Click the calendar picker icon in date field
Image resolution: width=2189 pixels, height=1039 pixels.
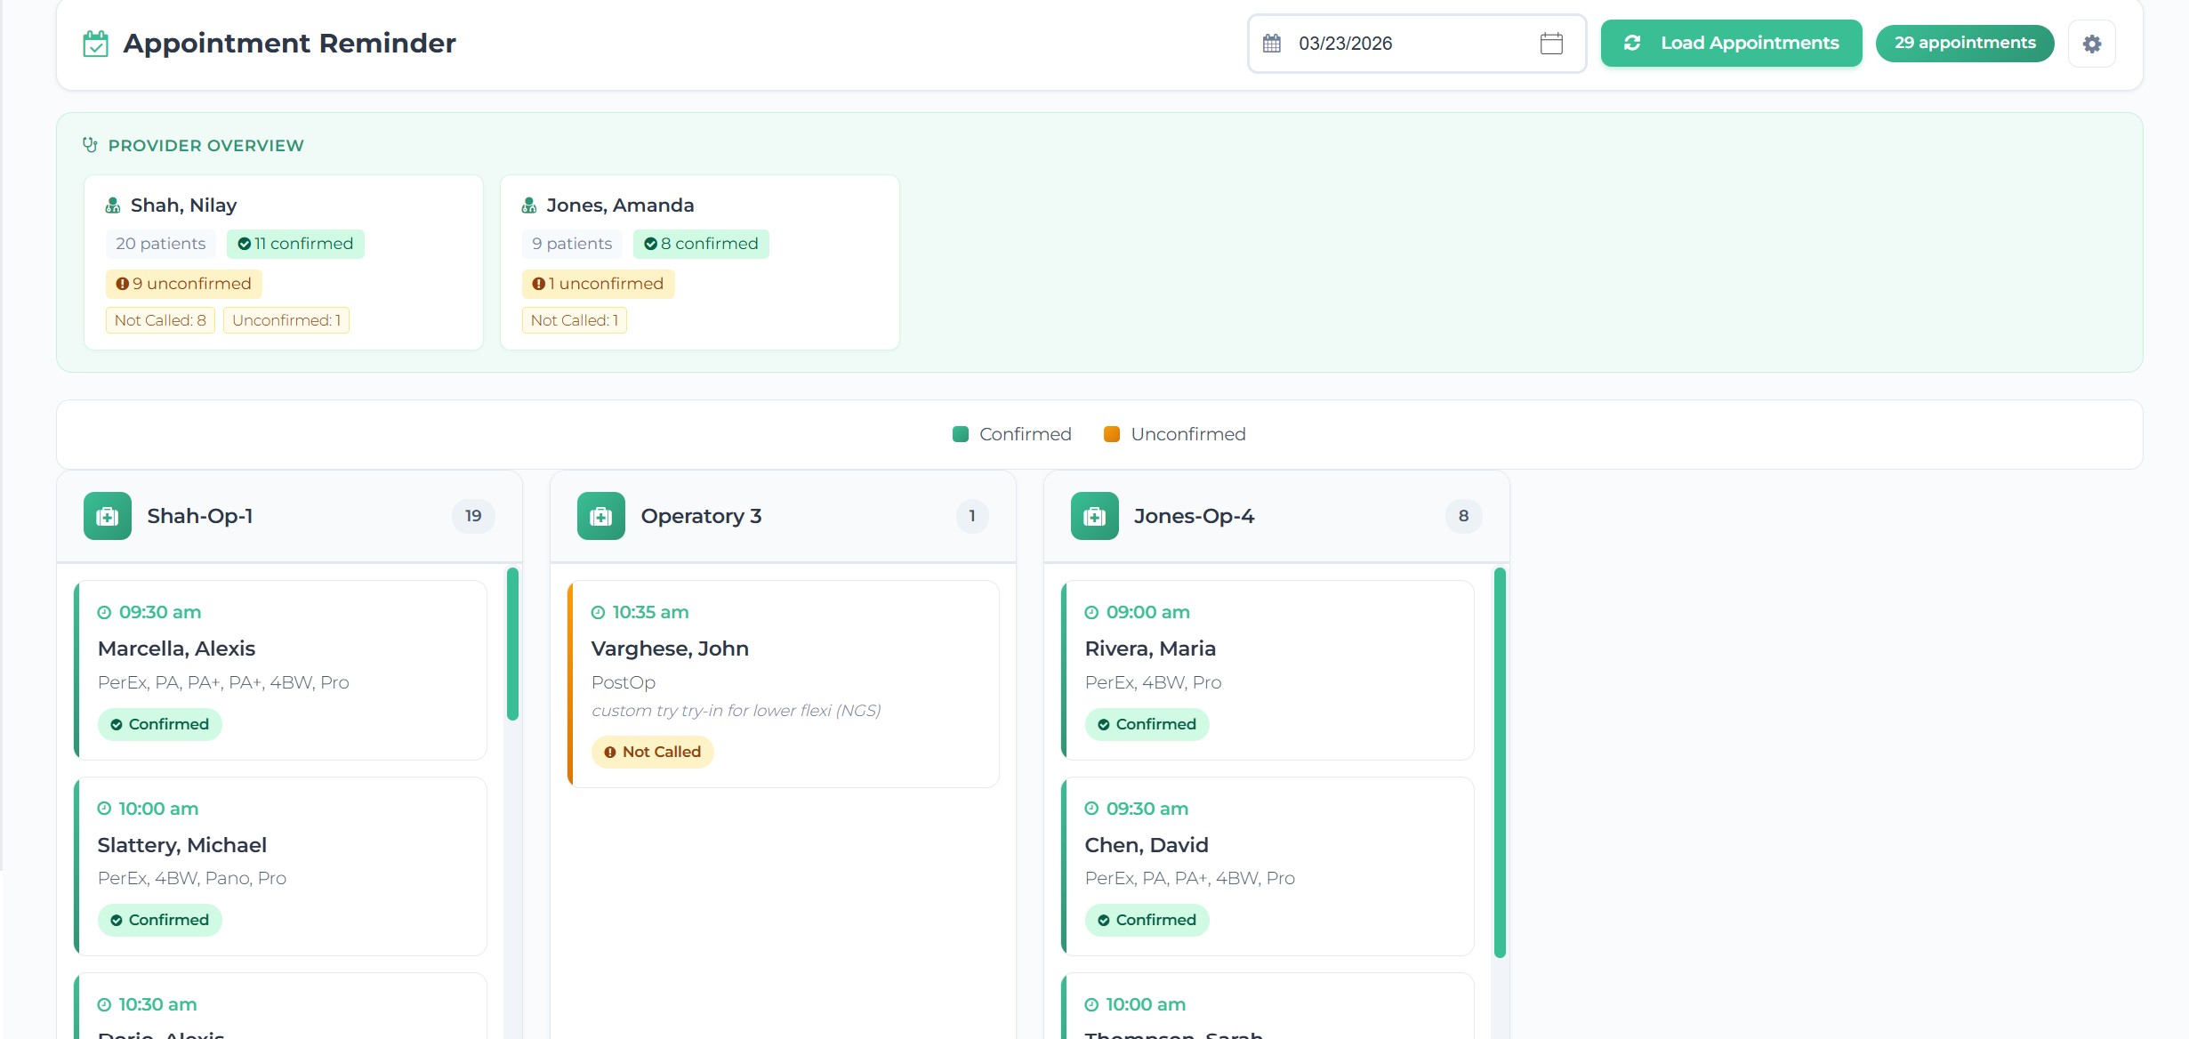[1550, 44]
